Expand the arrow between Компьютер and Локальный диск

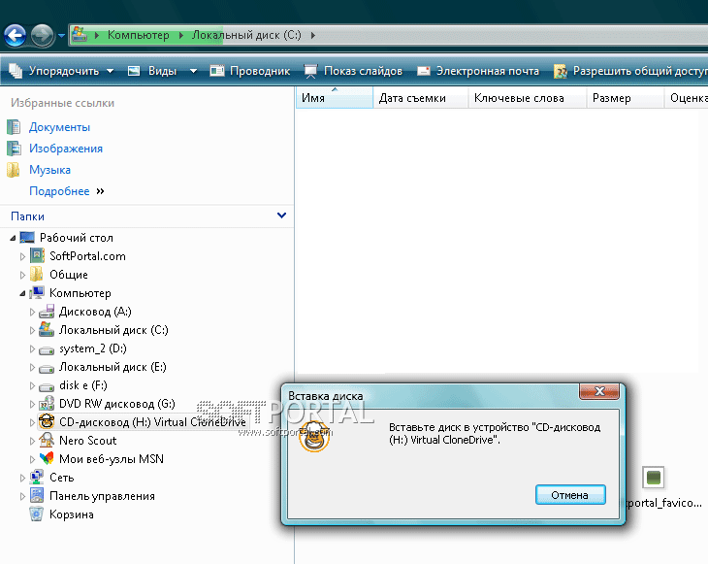[181, 35]
